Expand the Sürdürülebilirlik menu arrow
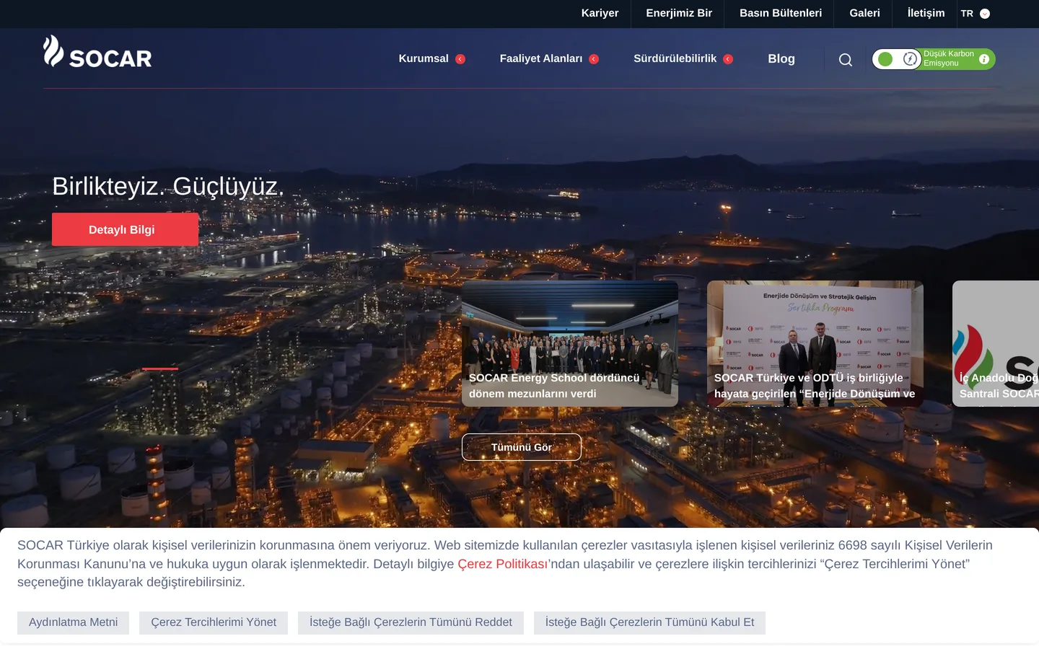This screenshot has height=649, width=1039. pyautogui.click(x=728, y=59)
